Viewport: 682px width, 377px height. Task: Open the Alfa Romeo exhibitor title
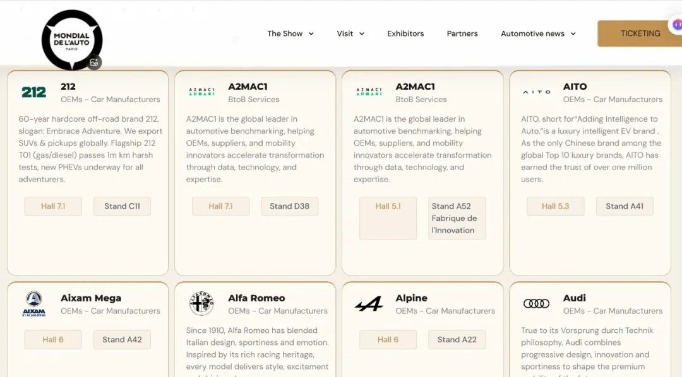(x=256, y=298)
